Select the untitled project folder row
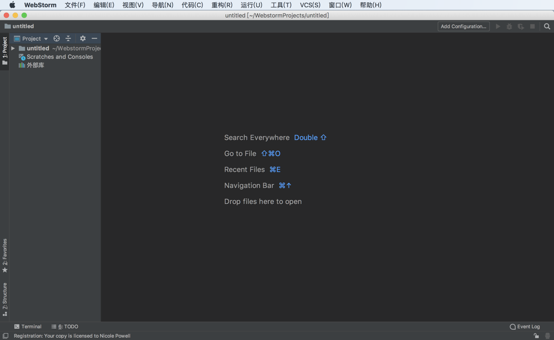 (x=55, y=48)
